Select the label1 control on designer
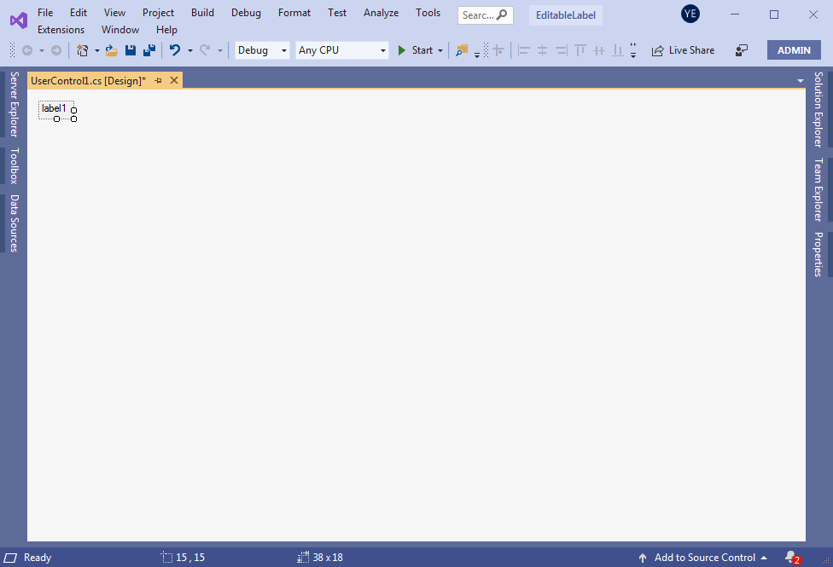The height and width of the screenshot is (567, 833). [x=54, y=108]
